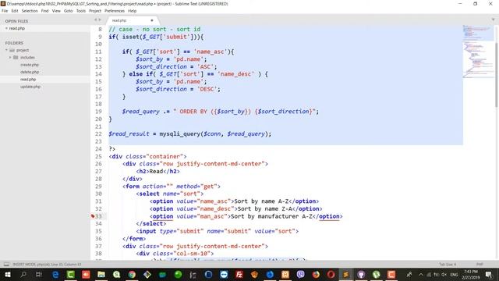Screen dimensions: 499x281
Task: Open the Edit menu
Action: (x=15, y=11)
